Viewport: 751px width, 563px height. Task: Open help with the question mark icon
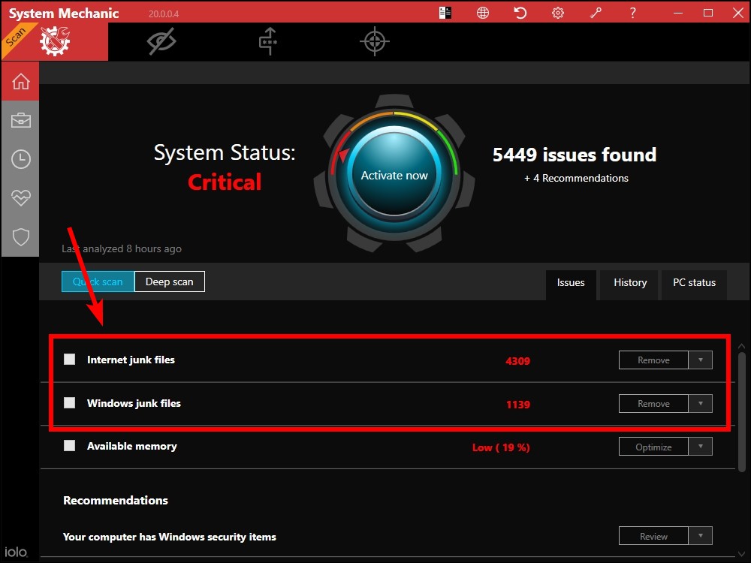(632, 13)
